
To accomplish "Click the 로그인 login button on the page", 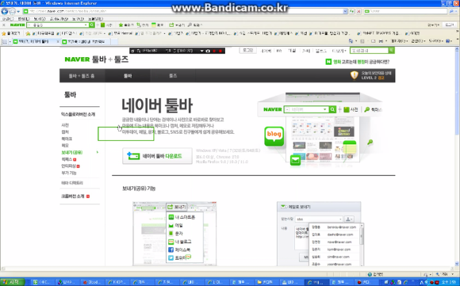I will click(x=248, y=51).
